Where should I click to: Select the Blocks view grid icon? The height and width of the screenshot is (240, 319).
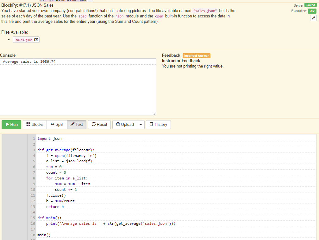[x=28, y=124]
